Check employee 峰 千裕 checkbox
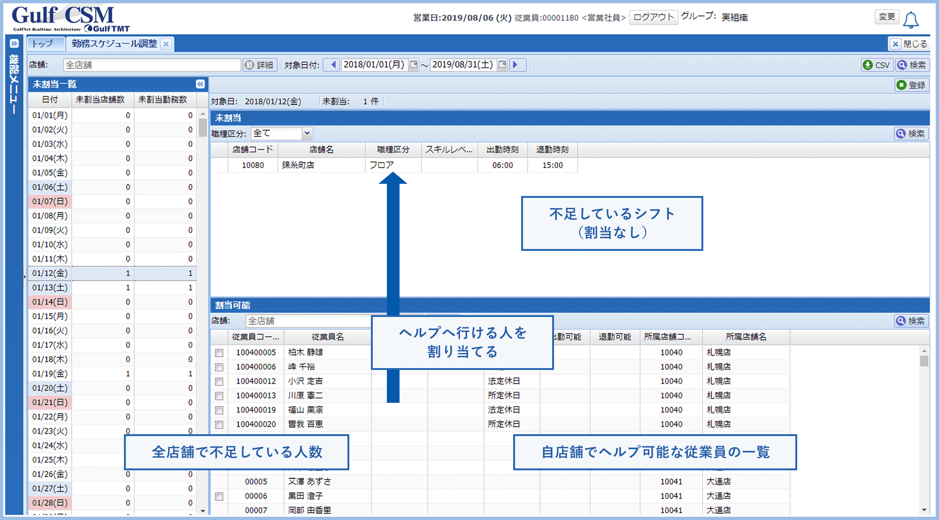939x520 pixels. click(219, 367)
